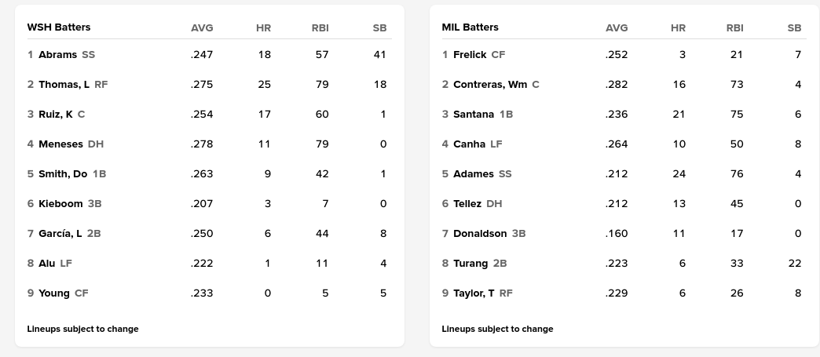820x357 pixels.
Task: Select García, L second baseman link
Action: tap(60, 234)
